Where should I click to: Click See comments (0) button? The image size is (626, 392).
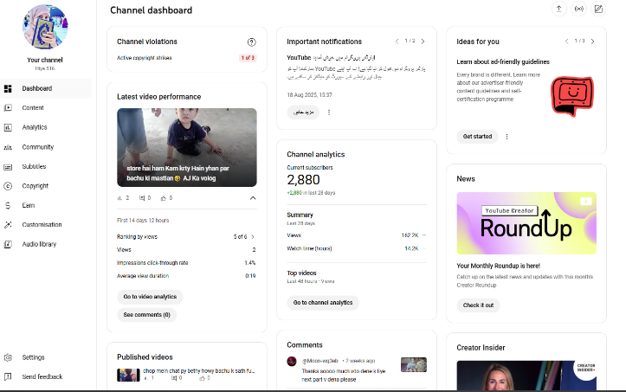pos(147,315)
